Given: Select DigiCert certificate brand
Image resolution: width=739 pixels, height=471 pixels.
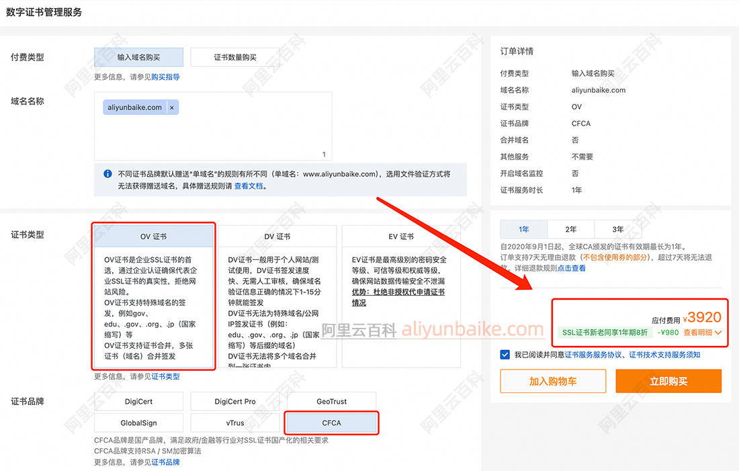Looking at the screenshot, I should point(138,401).
